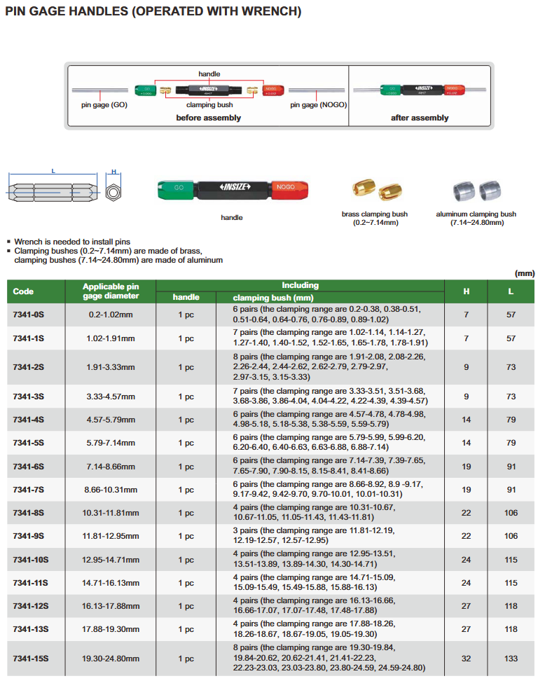This screenshot has width=545, height=688.
Task: Click the aluminum clamping bush image
Action: (x=476, y=191)
